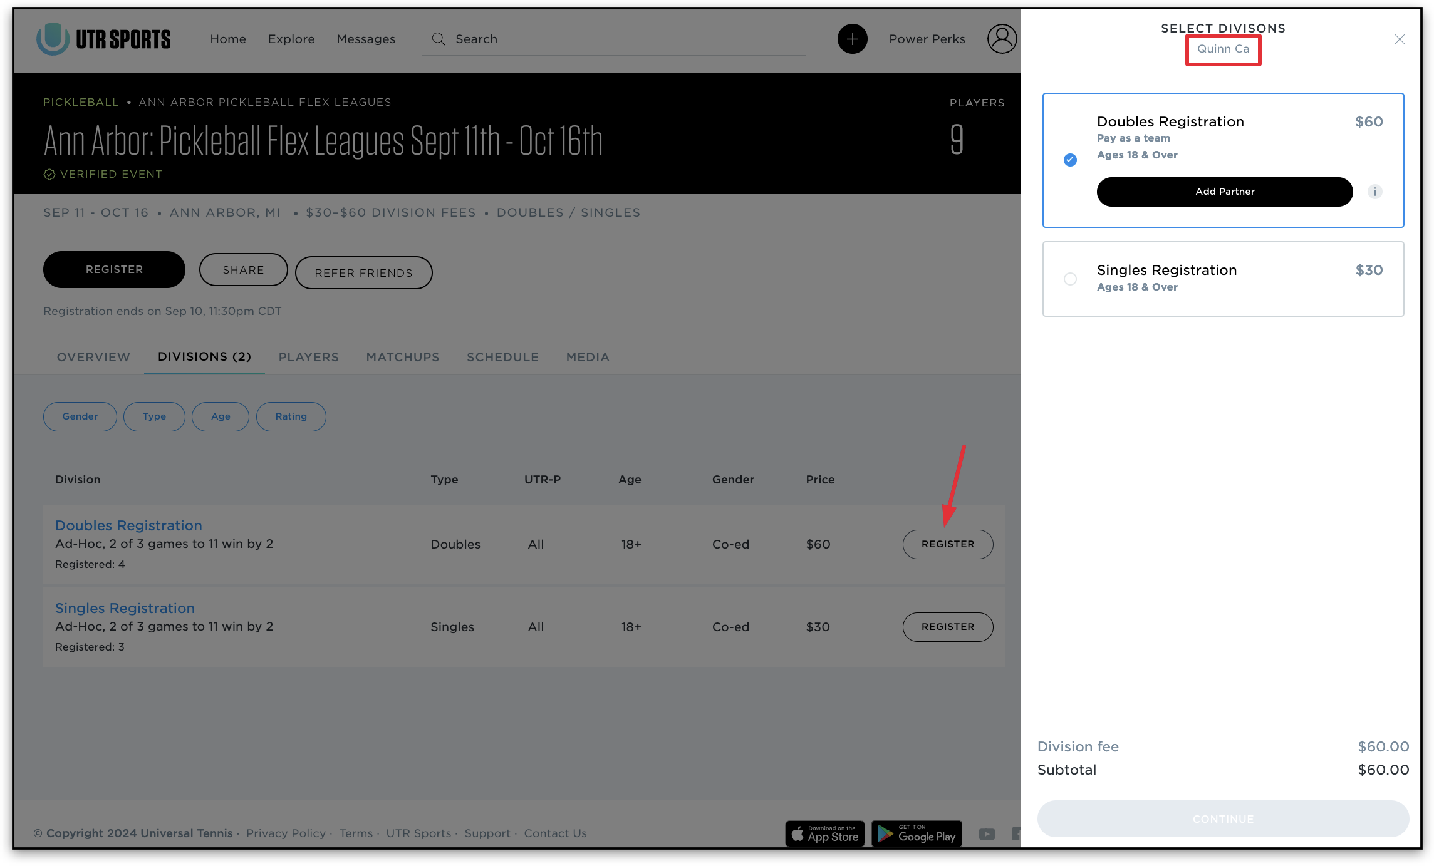Viewport: 1434px width, 866px height.
Task: Click the YouTube icon in footer
Action: [987, 834]
